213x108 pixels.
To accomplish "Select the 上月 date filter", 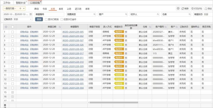I will [69, 9].
